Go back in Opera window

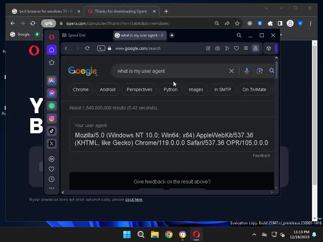click(x=66, y=48)
